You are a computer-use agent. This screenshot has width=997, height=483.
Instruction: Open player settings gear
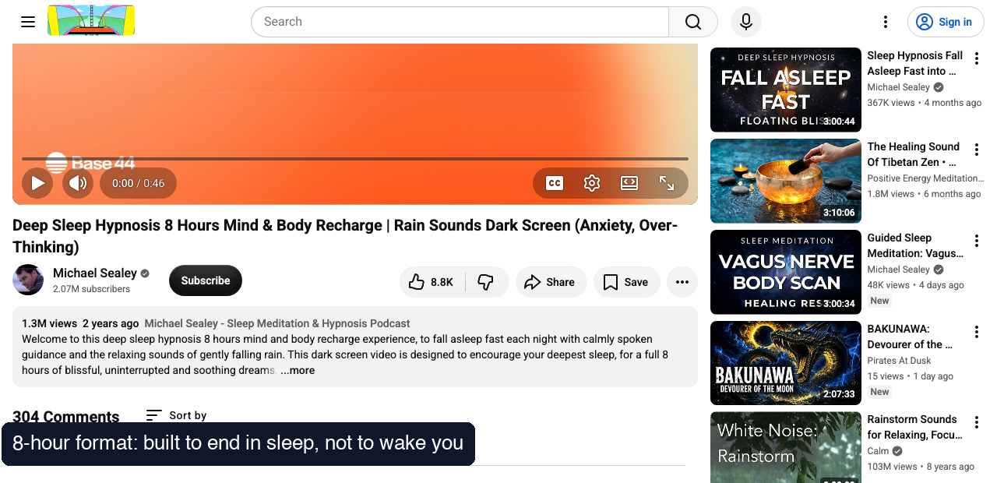592,183
